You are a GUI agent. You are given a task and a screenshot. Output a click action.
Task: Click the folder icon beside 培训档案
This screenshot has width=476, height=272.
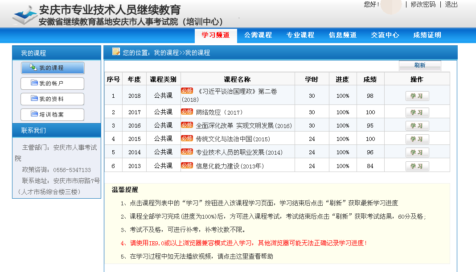[34, 114]
